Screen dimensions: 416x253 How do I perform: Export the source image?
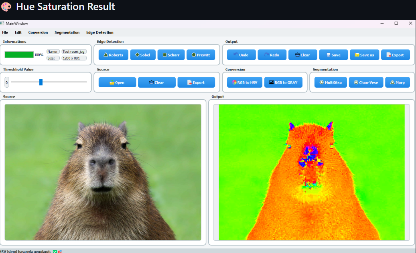click(x=196, y=82)
